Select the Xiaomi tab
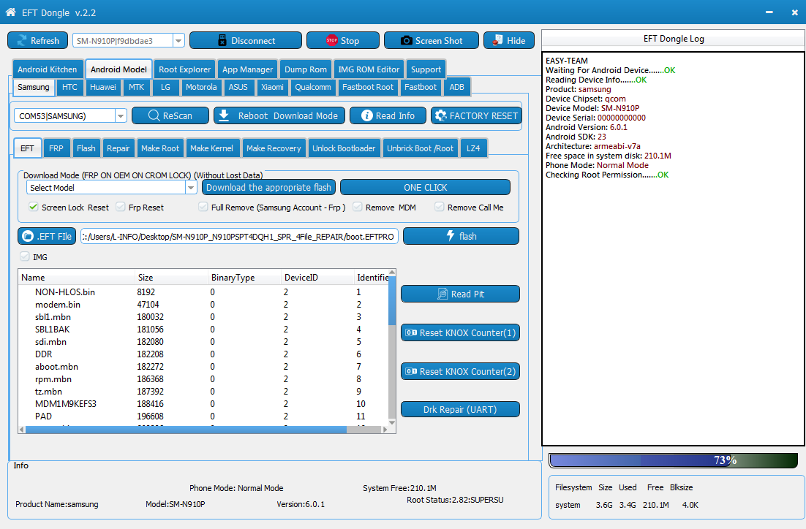 (272, 87)
